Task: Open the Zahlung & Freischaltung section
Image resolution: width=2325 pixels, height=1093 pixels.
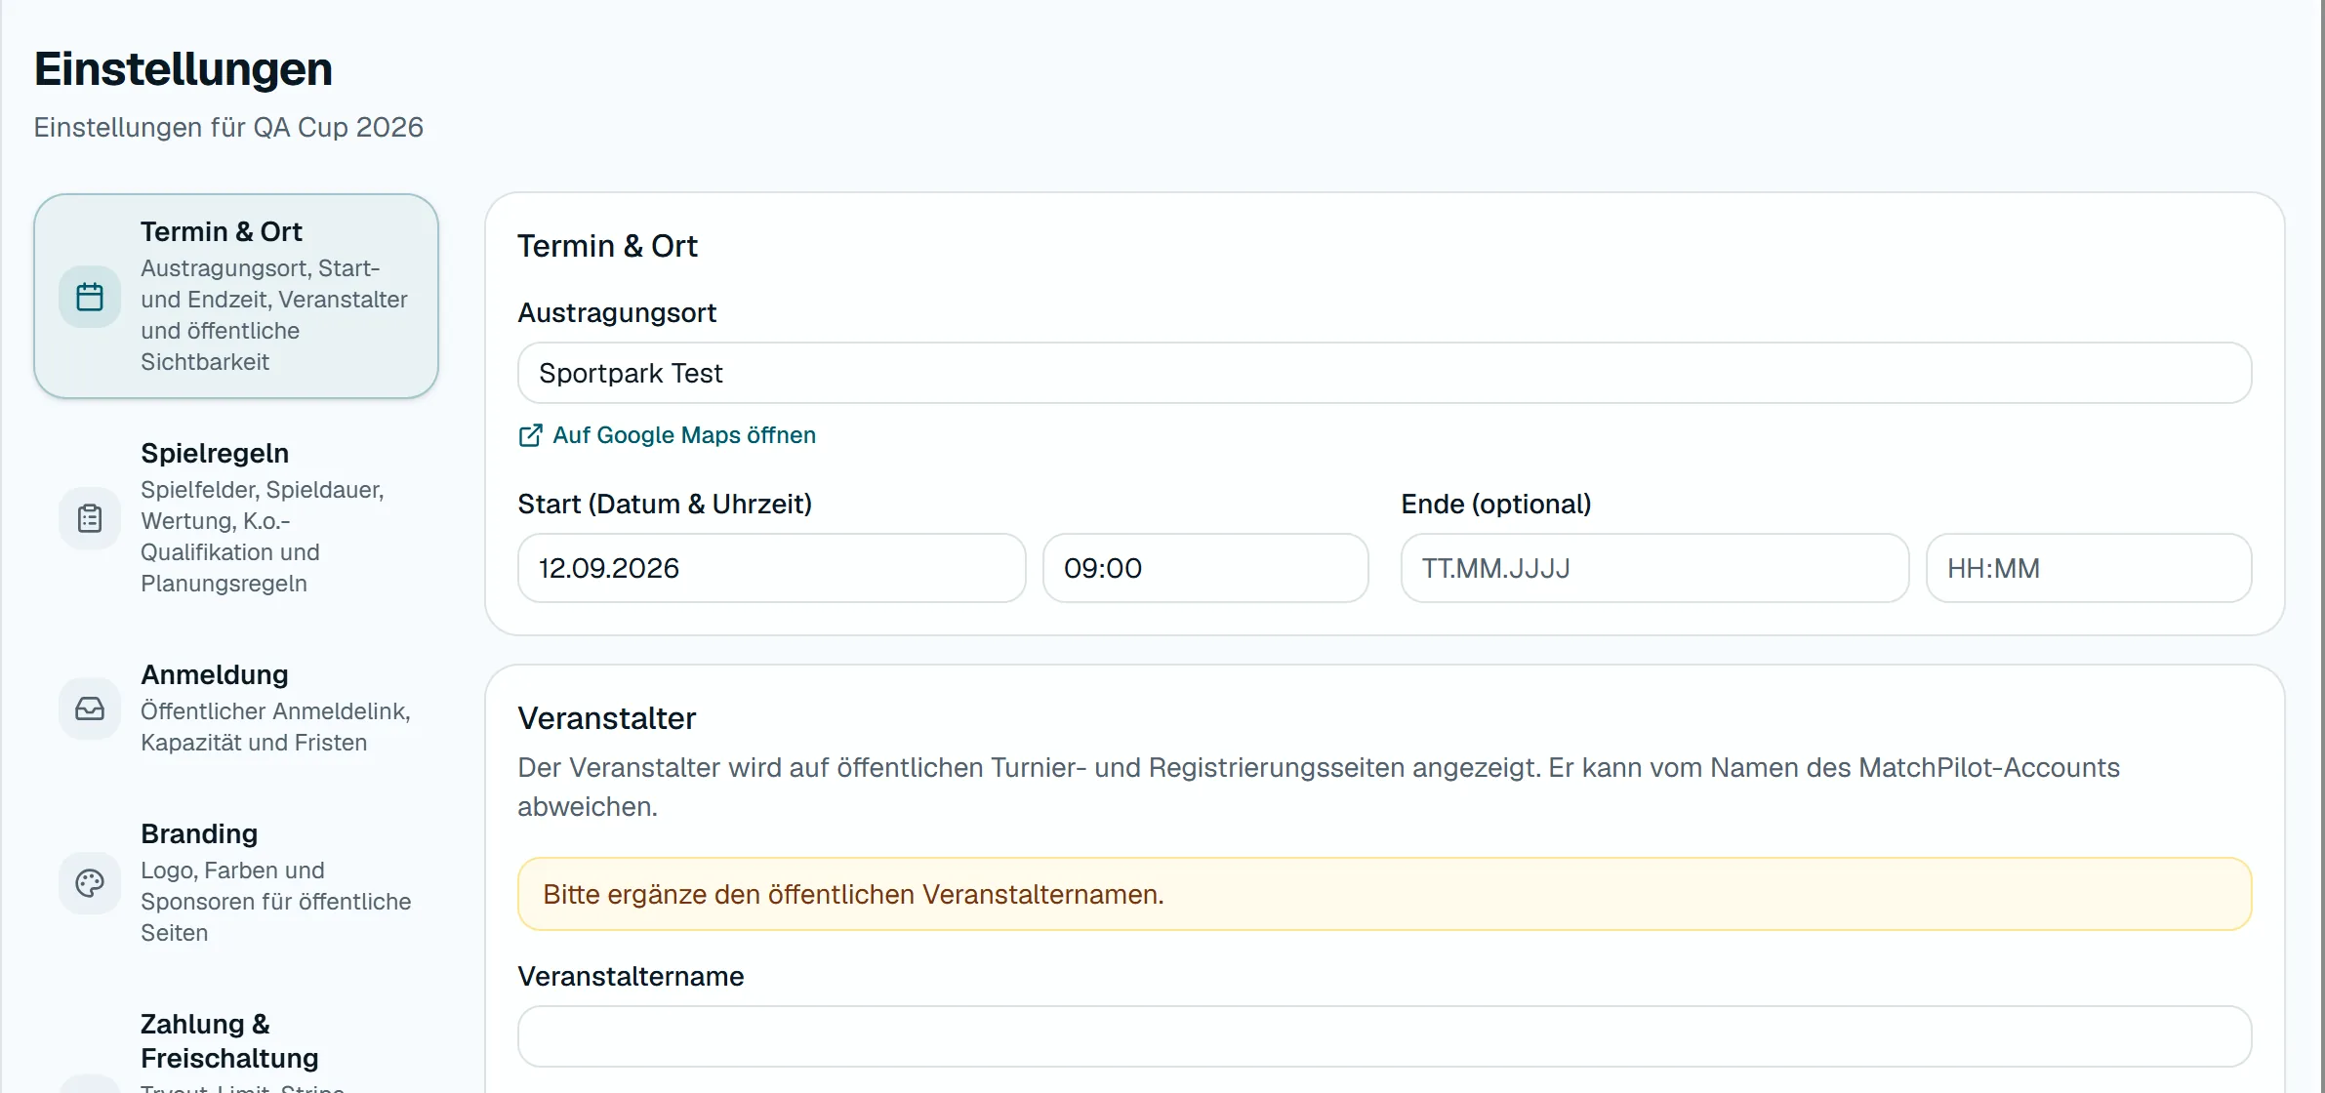Action: pyautogui.click(x=236, y=1041)
